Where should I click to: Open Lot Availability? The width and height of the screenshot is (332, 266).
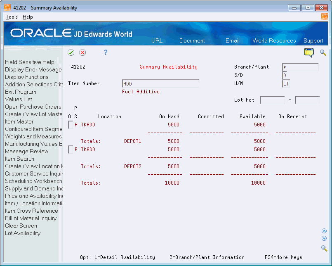[x=23, y=233]
